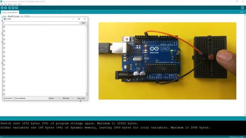Click the serial monitor scroll down arrow
The height and width of the screenshot is (138, 246).
pyautogui.click(x=86, y=95)
